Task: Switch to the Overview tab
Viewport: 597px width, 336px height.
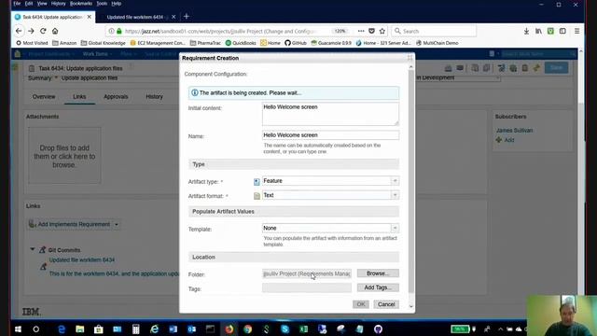Action: tap(44, 97)
